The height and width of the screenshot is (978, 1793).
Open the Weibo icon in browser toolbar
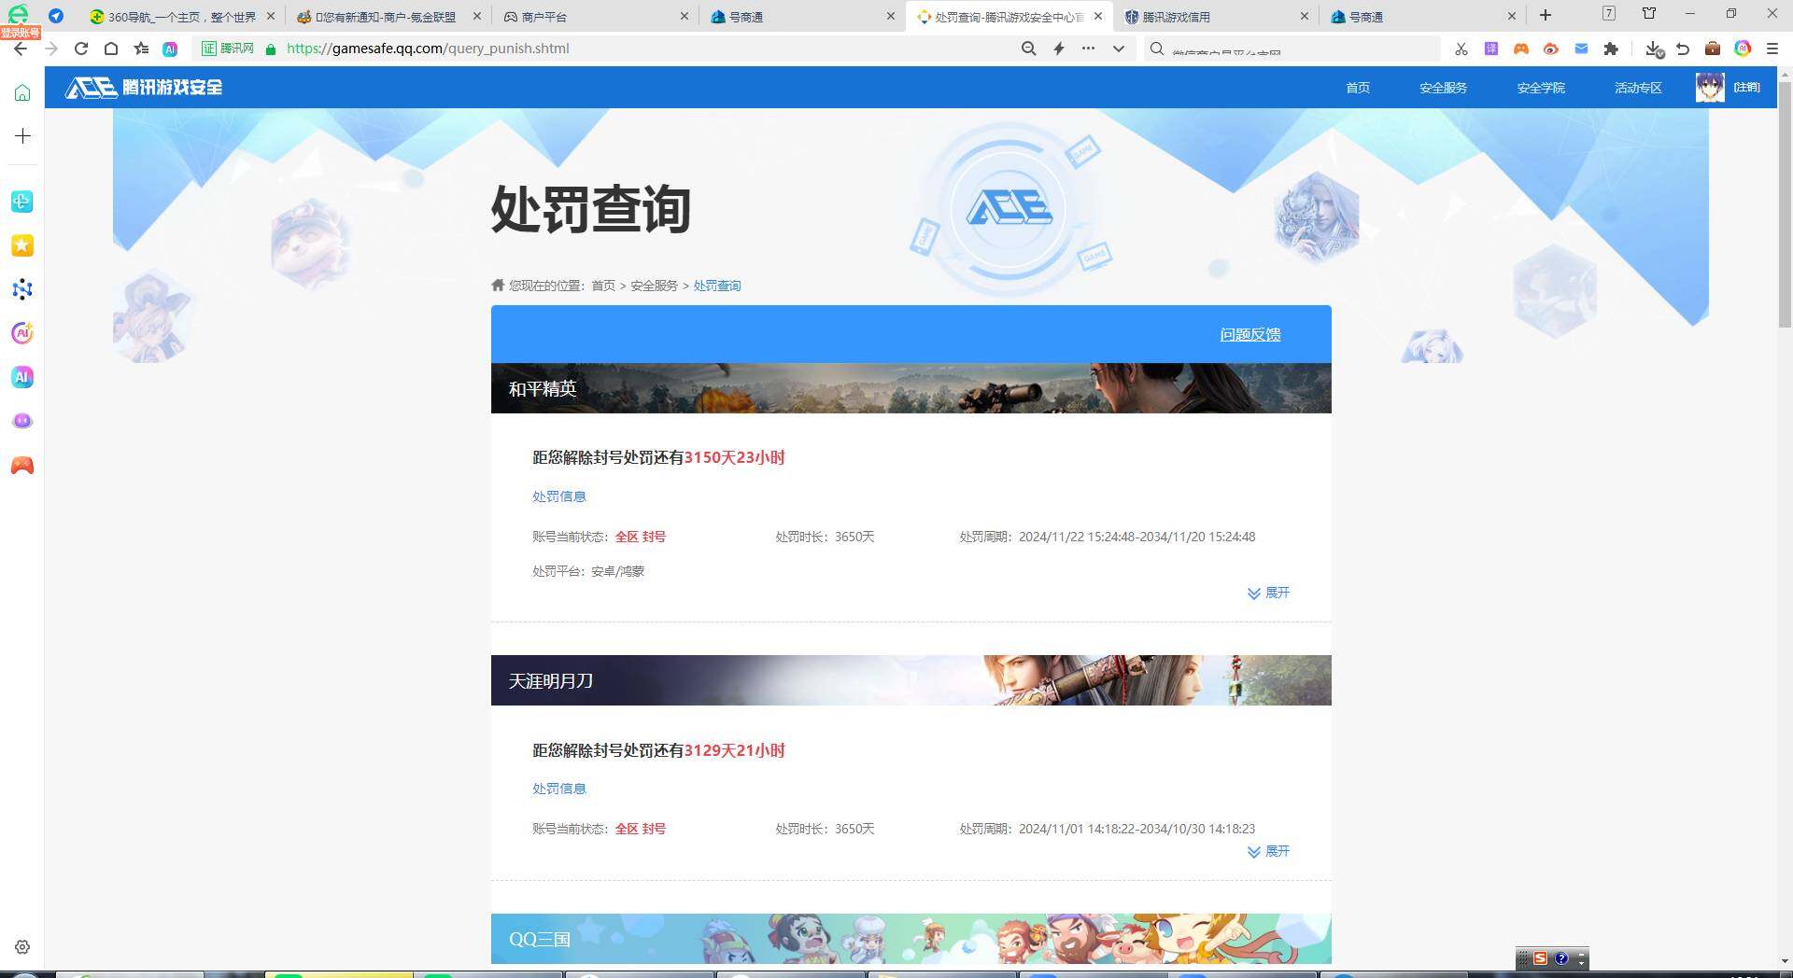pyautogui.click(x=1551, y=49)
